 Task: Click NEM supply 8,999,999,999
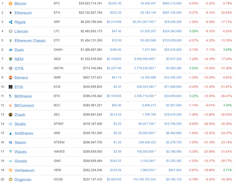coord(144,59)
